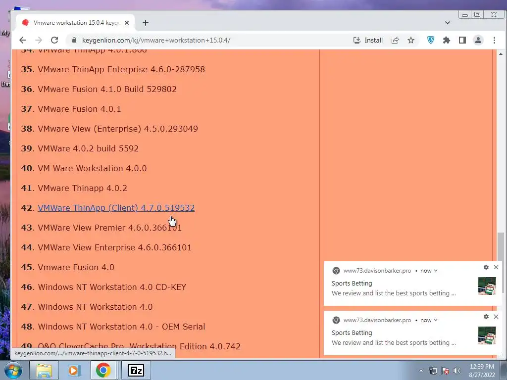
Task: Open Action Center flag icon
Action: click(x=445, y=371)
